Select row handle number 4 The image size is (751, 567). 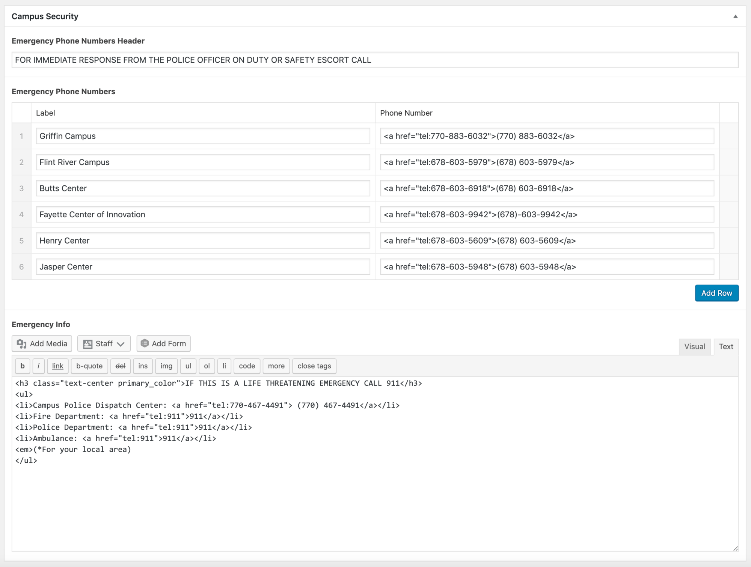[x=21, y=214]
